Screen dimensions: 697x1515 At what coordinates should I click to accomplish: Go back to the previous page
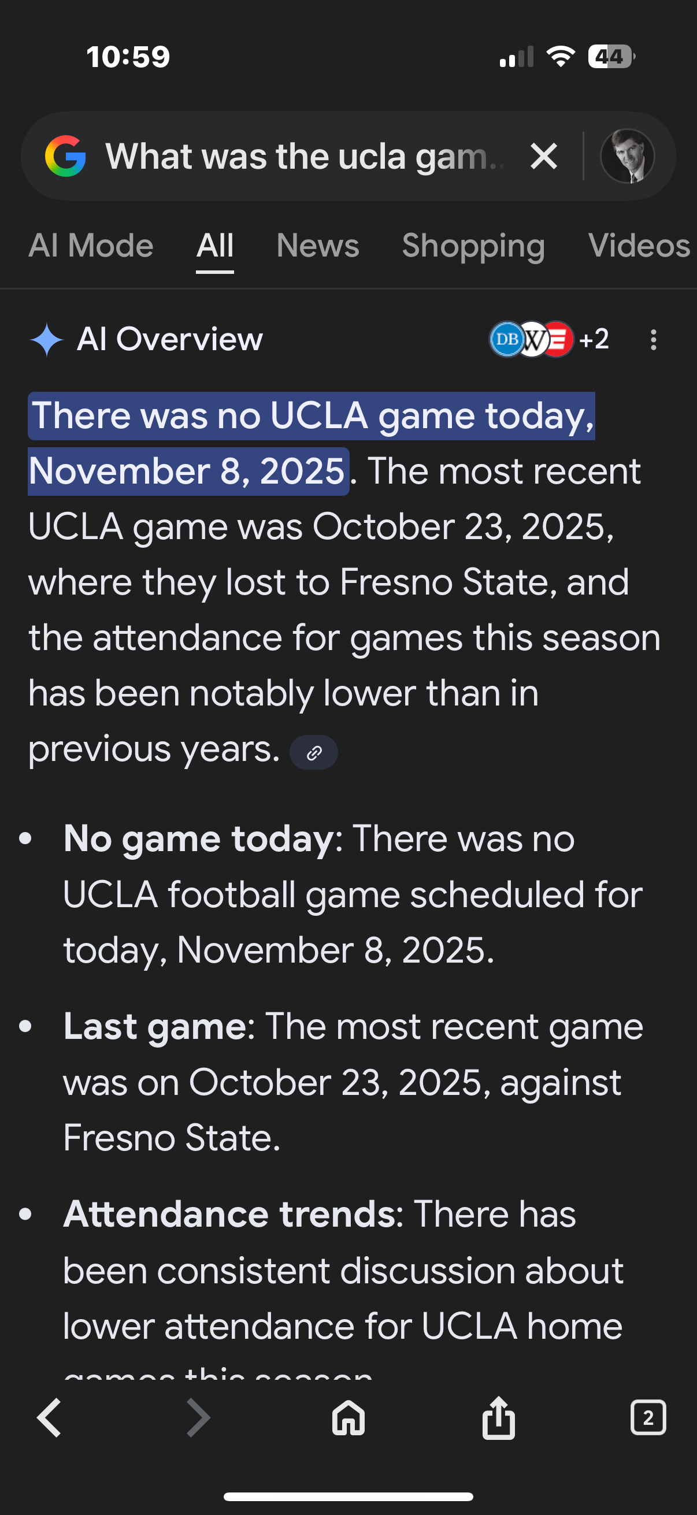[x=49, y=1418]
